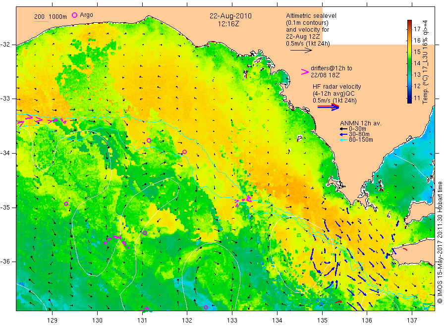Click the 'Altimetric sealevel' legend heading
This screenshot has height=327, width=446.
311,16
